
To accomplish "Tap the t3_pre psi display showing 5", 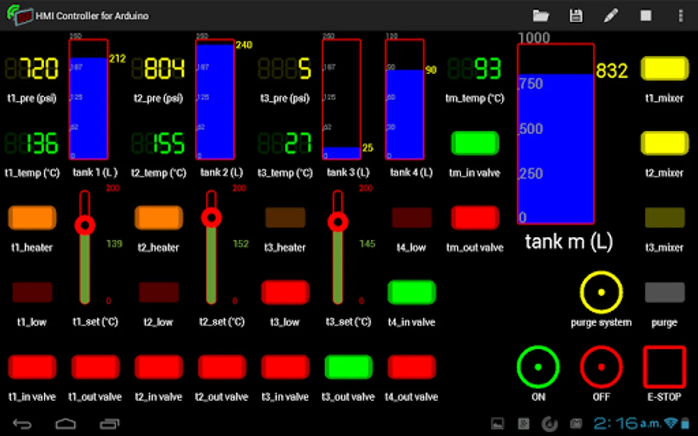I will [285, 68].
